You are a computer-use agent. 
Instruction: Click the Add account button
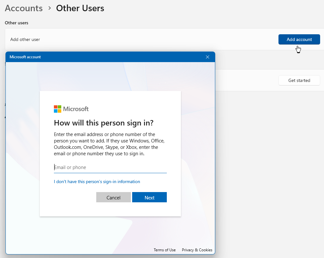tap(299, 39)
